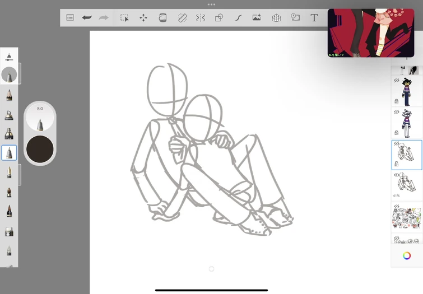Toggle the eye icon on the selected sketch layer
This screenshot has height=294, width=423.
point(396,144)
